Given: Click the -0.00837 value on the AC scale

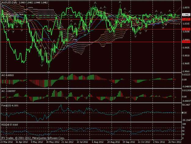Looking at the screenshot, I should pos(186,101).
